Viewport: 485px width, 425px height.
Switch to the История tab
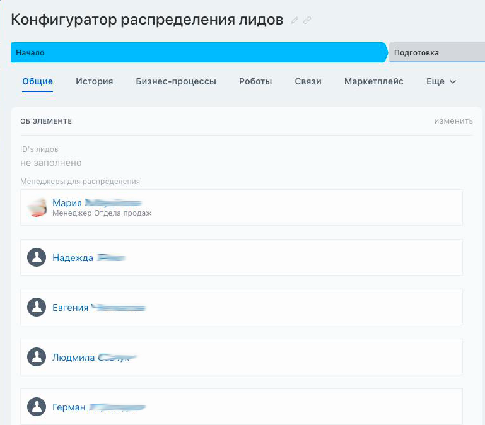(94, 81)
